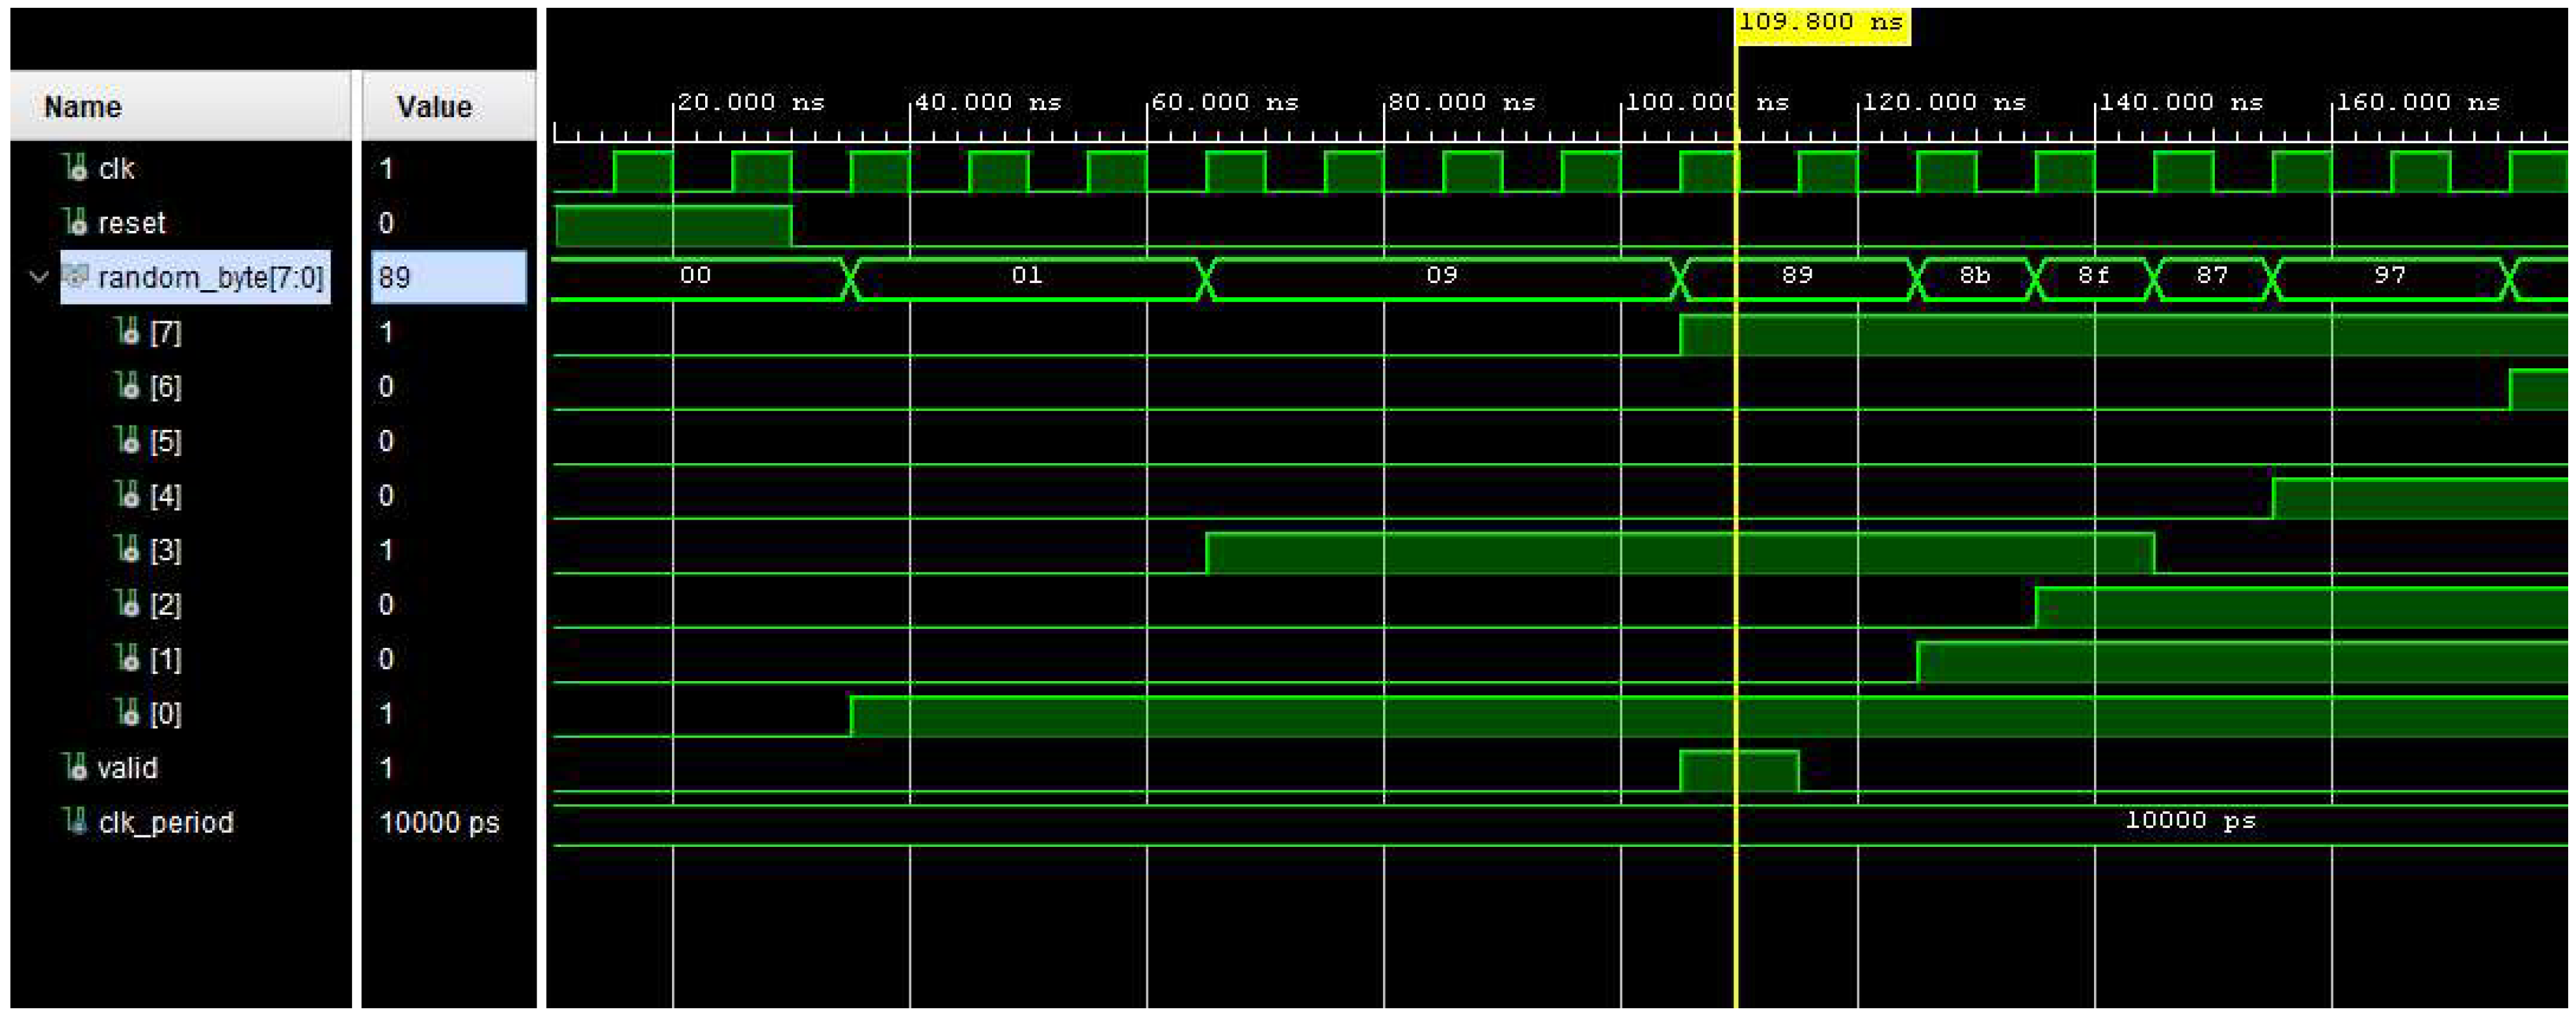The width and height of the screenshot is (2576, 1018).
Task: Collapse the random_byte[7:0] bus
Action: [38, 277]
